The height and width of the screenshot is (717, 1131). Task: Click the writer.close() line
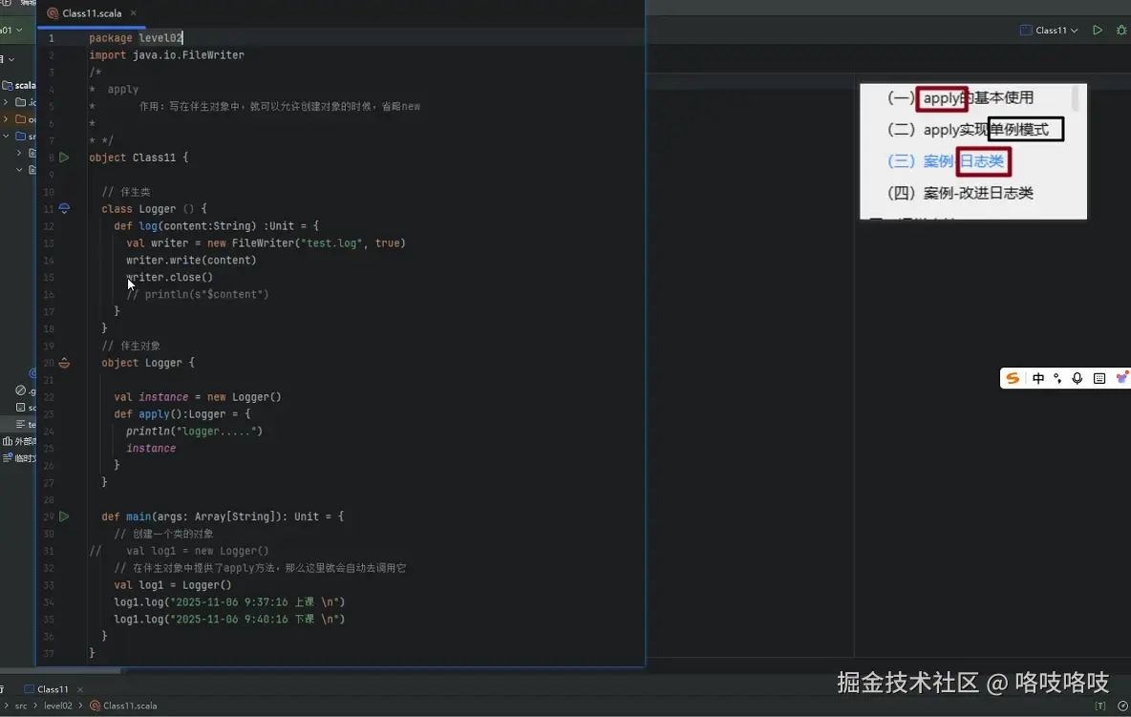click(169, 278)
